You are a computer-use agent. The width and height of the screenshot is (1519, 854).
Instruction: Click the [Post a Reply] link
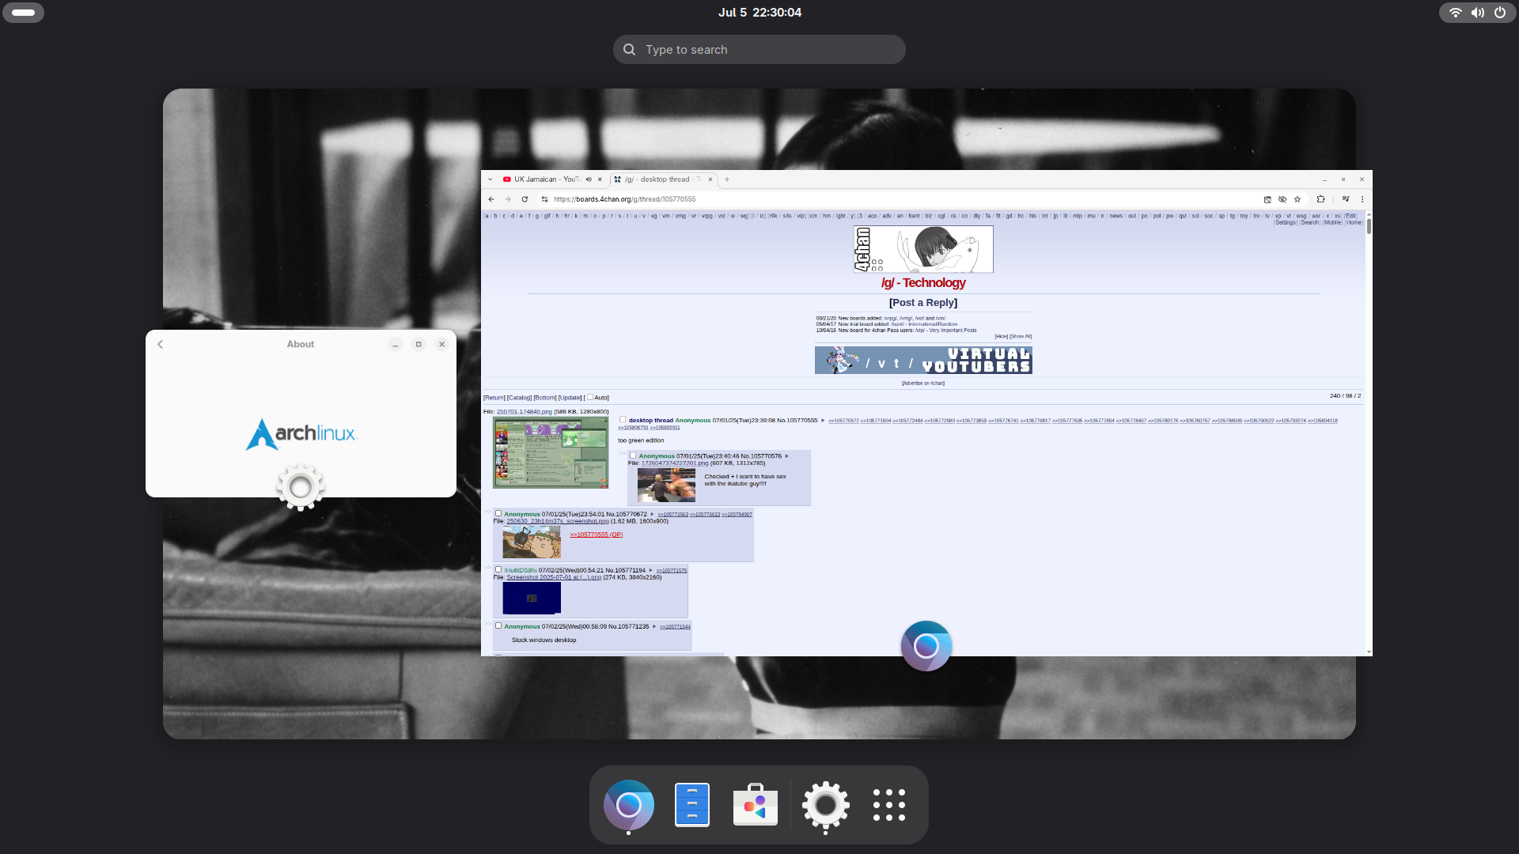923,303
